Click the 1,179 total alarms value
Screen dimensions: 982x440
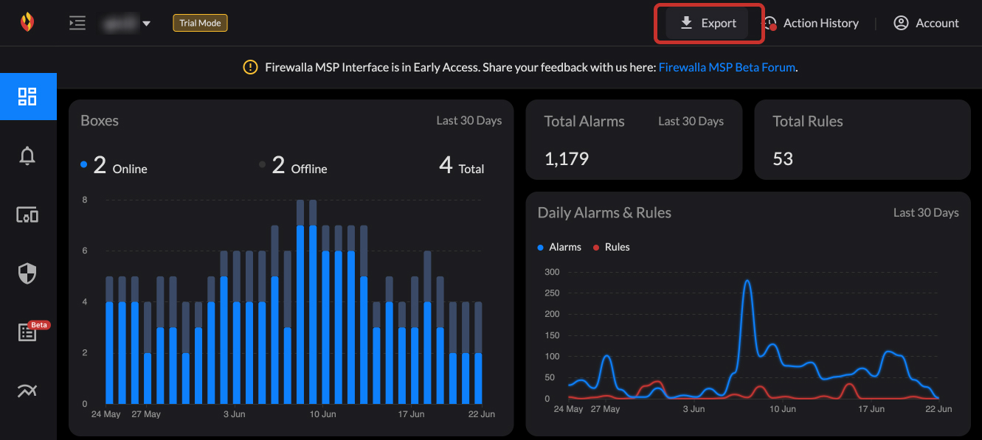[x=567, y=158]
